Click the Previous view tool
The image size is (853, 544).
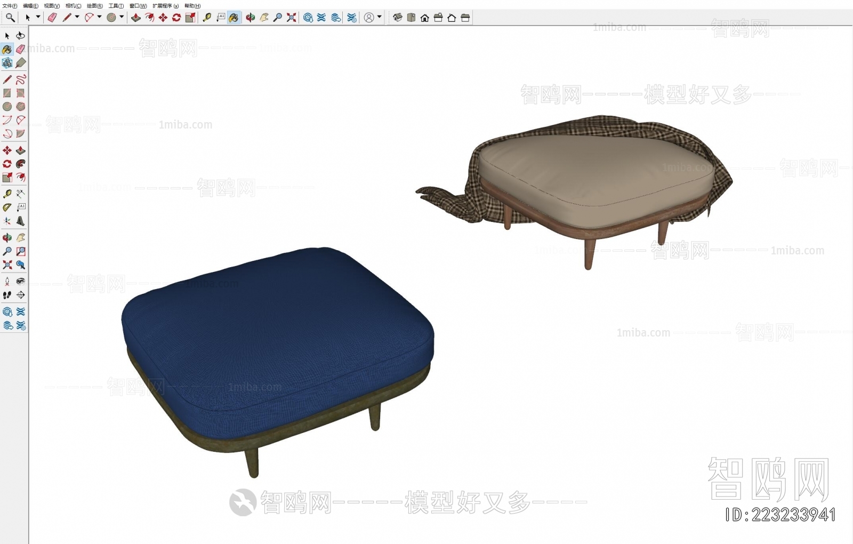20,265
